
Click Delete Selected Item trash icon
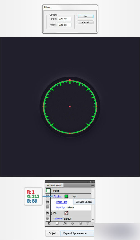pos(87,223)
